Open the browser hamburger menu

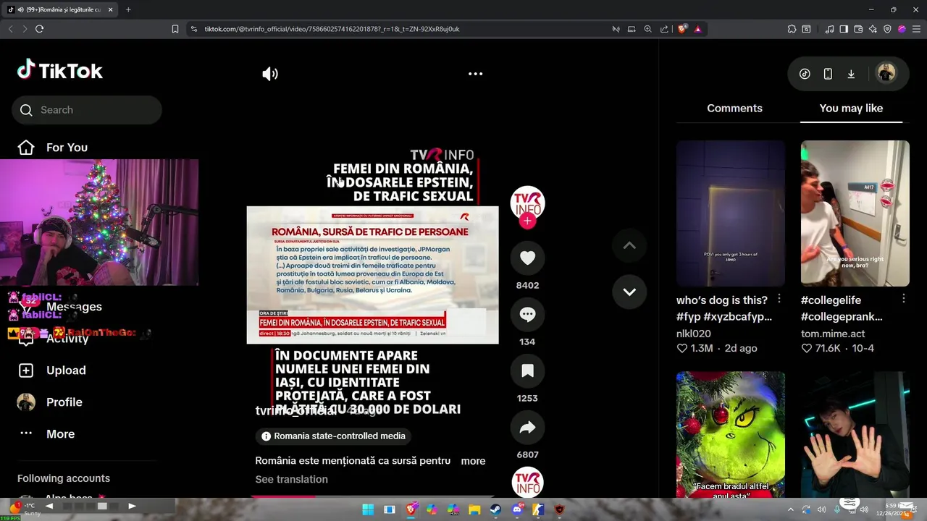click(x=916, y=29)
